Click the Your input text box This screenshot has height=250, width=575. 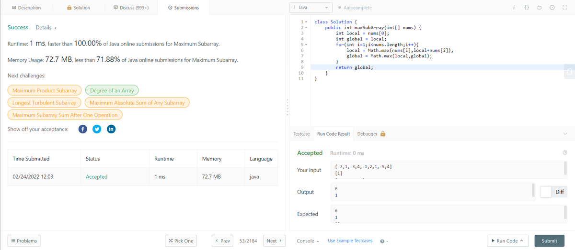pyautogui.click(x=448, y=170)
